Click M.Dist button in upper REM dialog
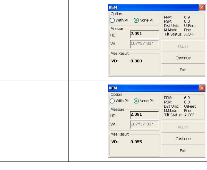The width and height of the screenshot is (207, 170). coord(183,46)
